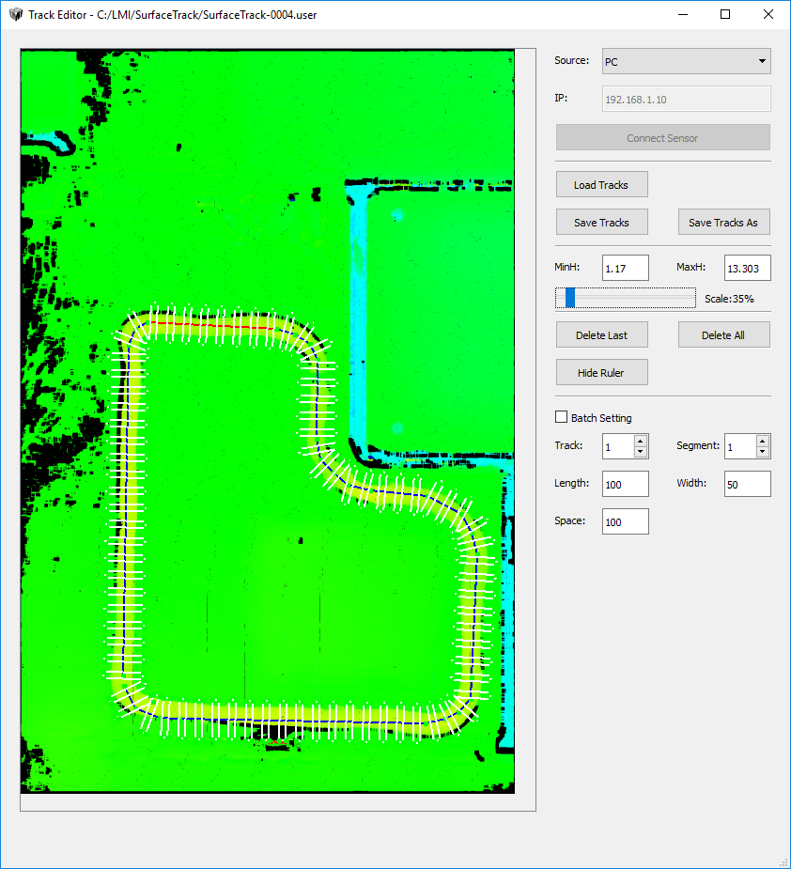Click Save Tracks As

pyautogui.click(x=723, y=222)
